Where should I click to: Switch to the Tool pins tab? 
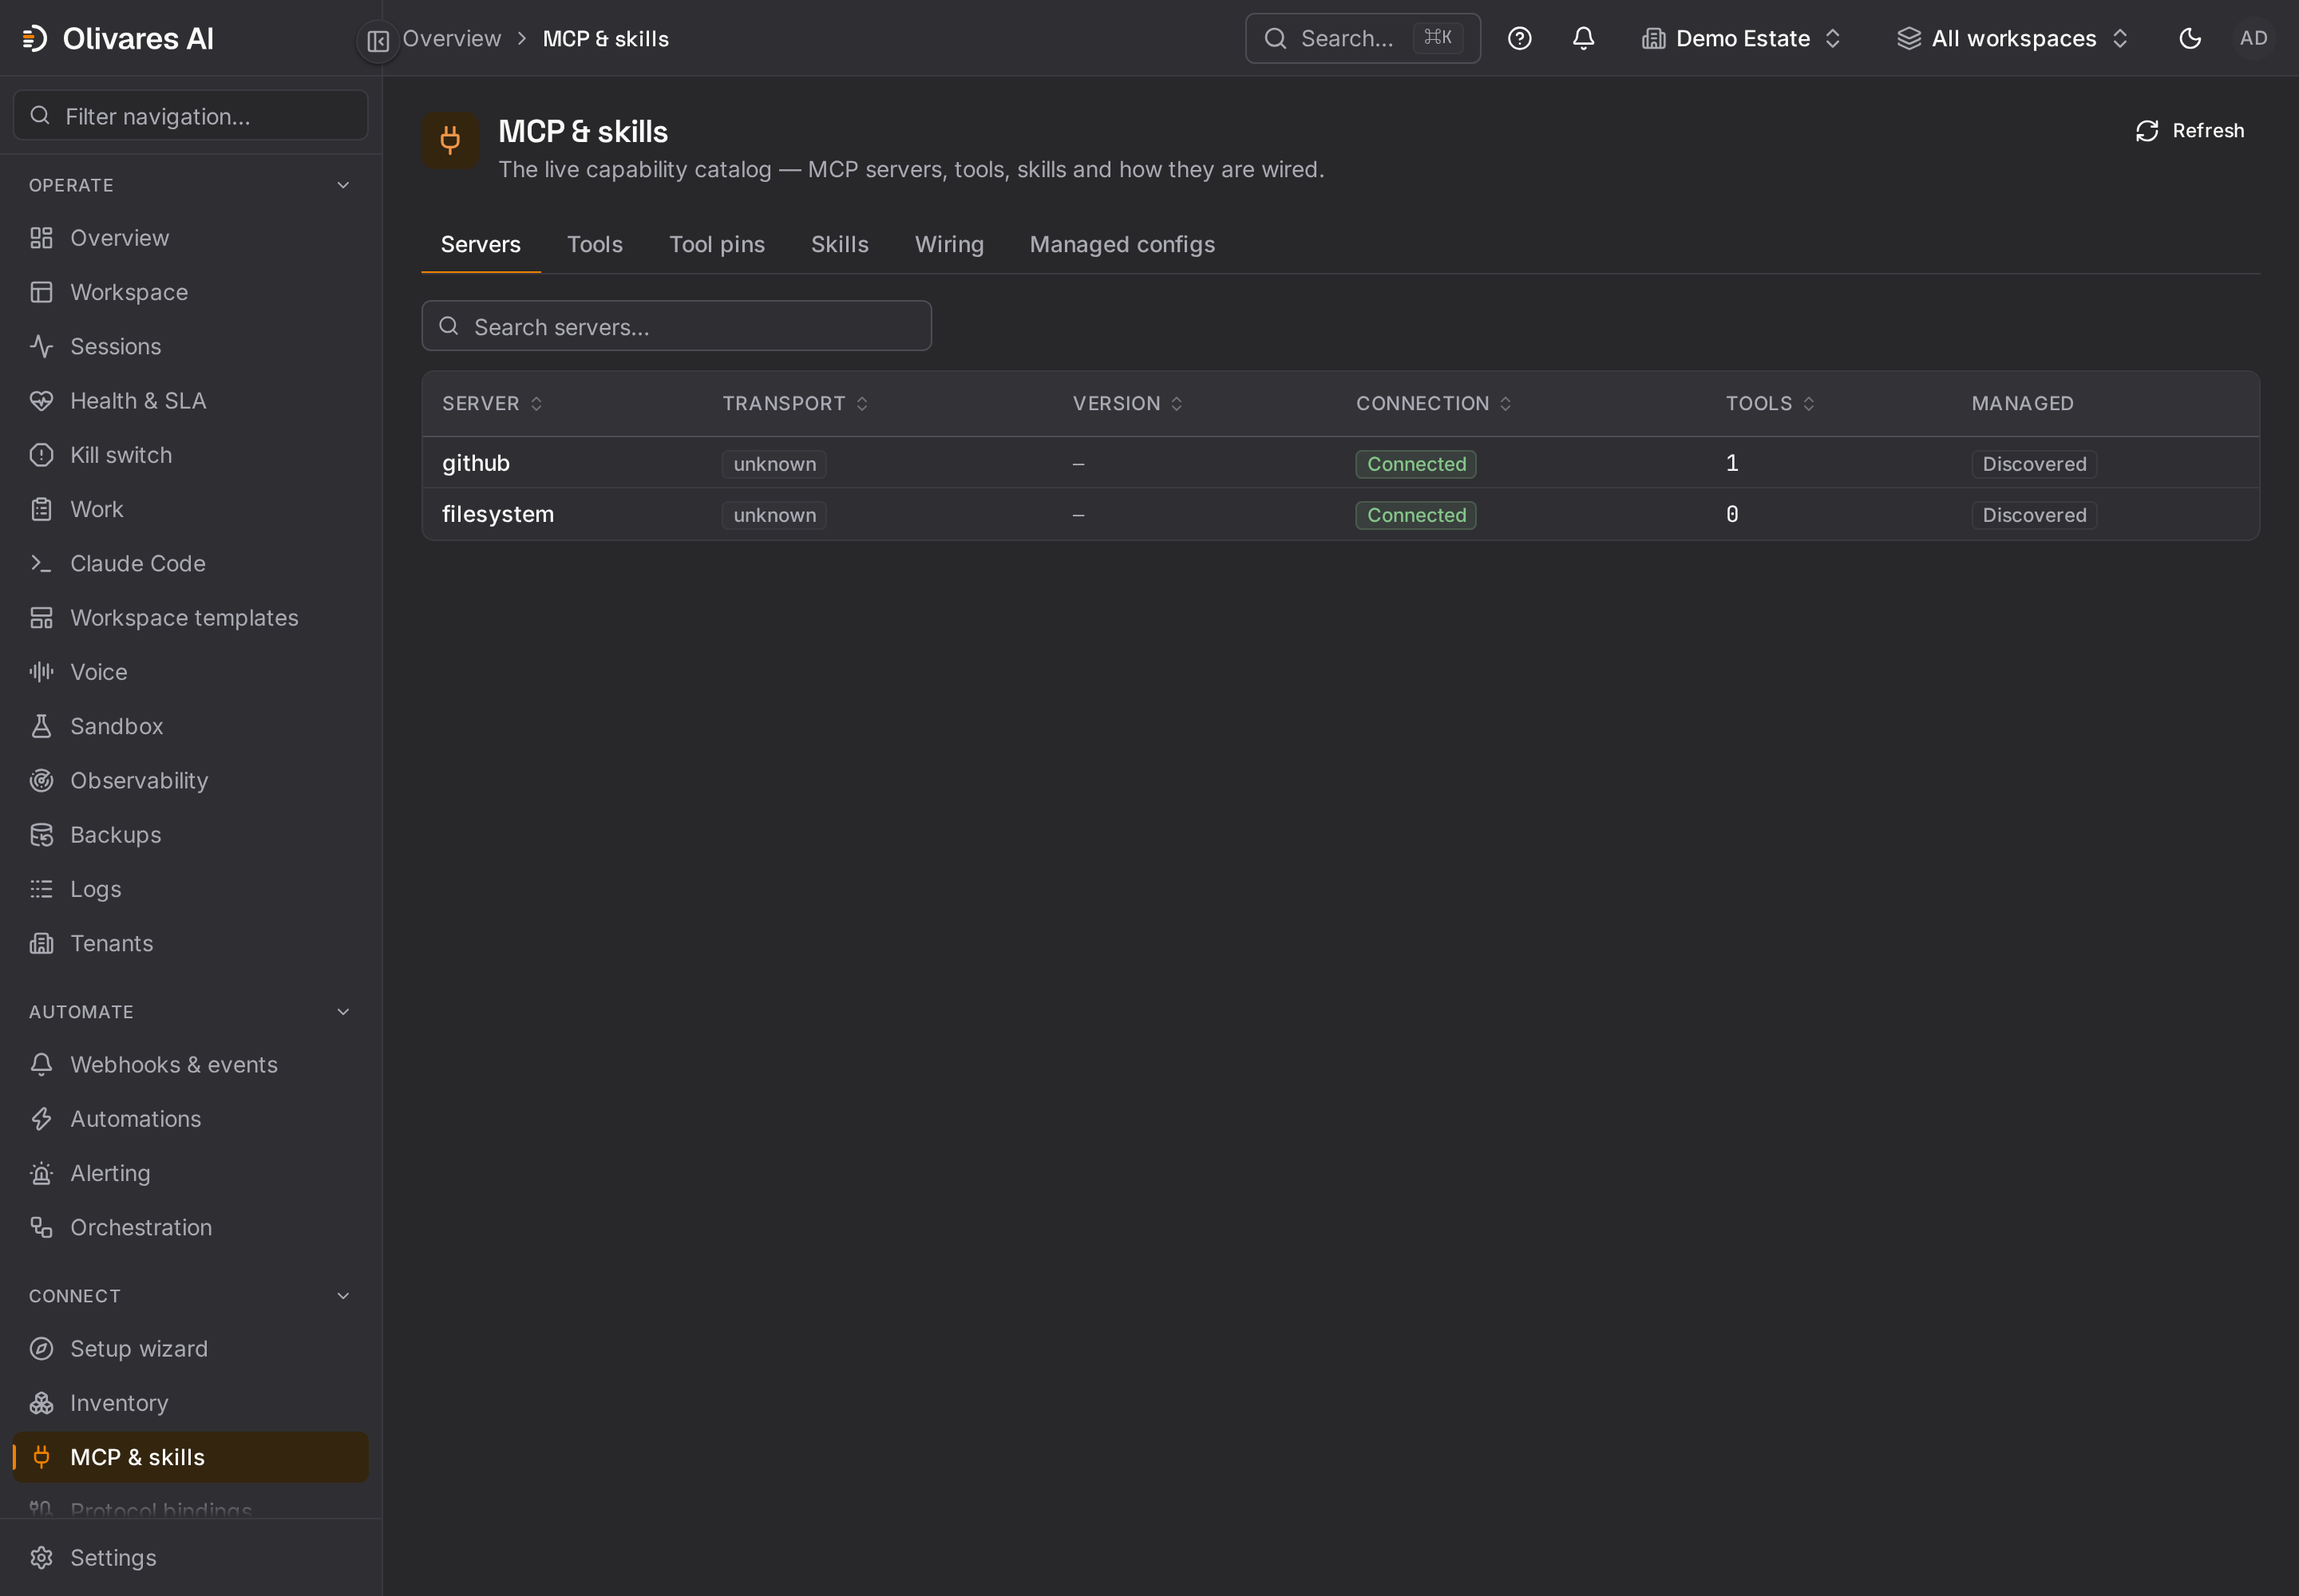(716, 244)
